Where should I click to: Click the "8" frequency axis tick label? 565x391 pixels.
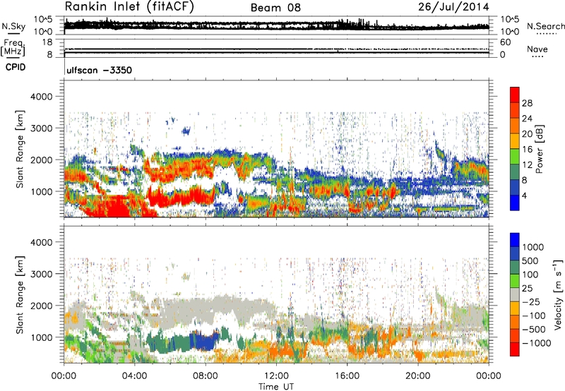point(49,55)
